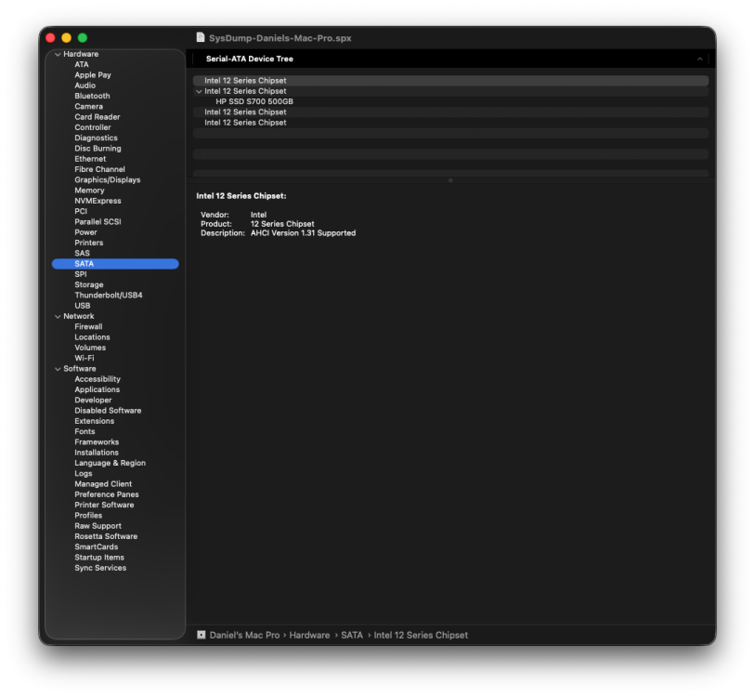This screenshot has width=755, height=697.
Task: Collapse the Hardware section chevron
Action: point(58,55)
